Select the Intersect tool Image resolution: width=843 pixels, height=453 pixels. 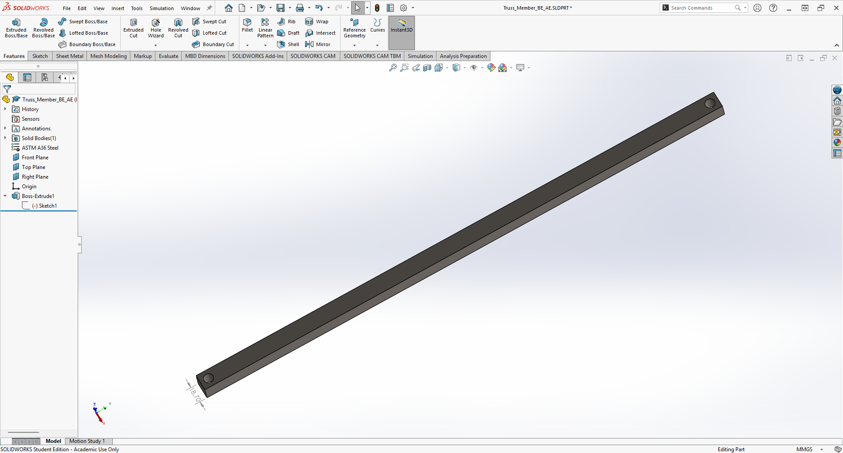(320, 33)
